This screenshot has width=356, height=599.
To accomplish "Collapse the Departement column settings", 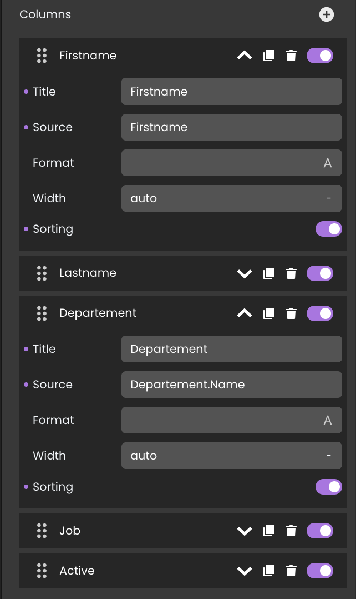I will [245, 313].
